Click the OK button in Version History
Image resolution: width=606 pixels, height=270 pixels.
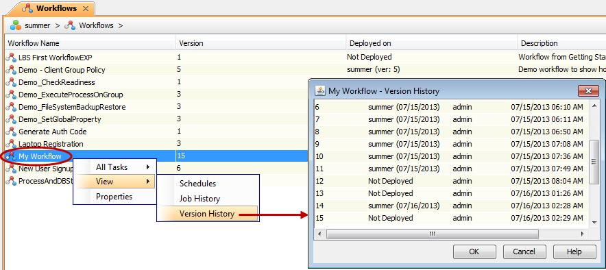474,252
